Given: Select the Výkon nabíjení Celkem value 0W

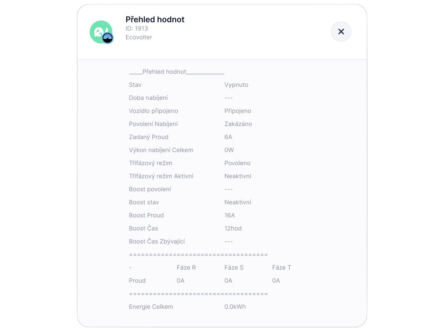Looking at the screenshot, I should click(x=229, y=150).
